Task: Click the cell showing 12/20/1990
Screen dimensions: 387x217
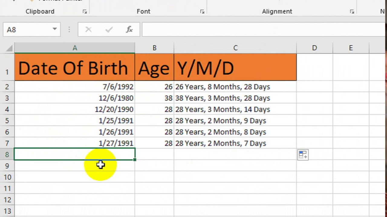Action: pos(75,109)
